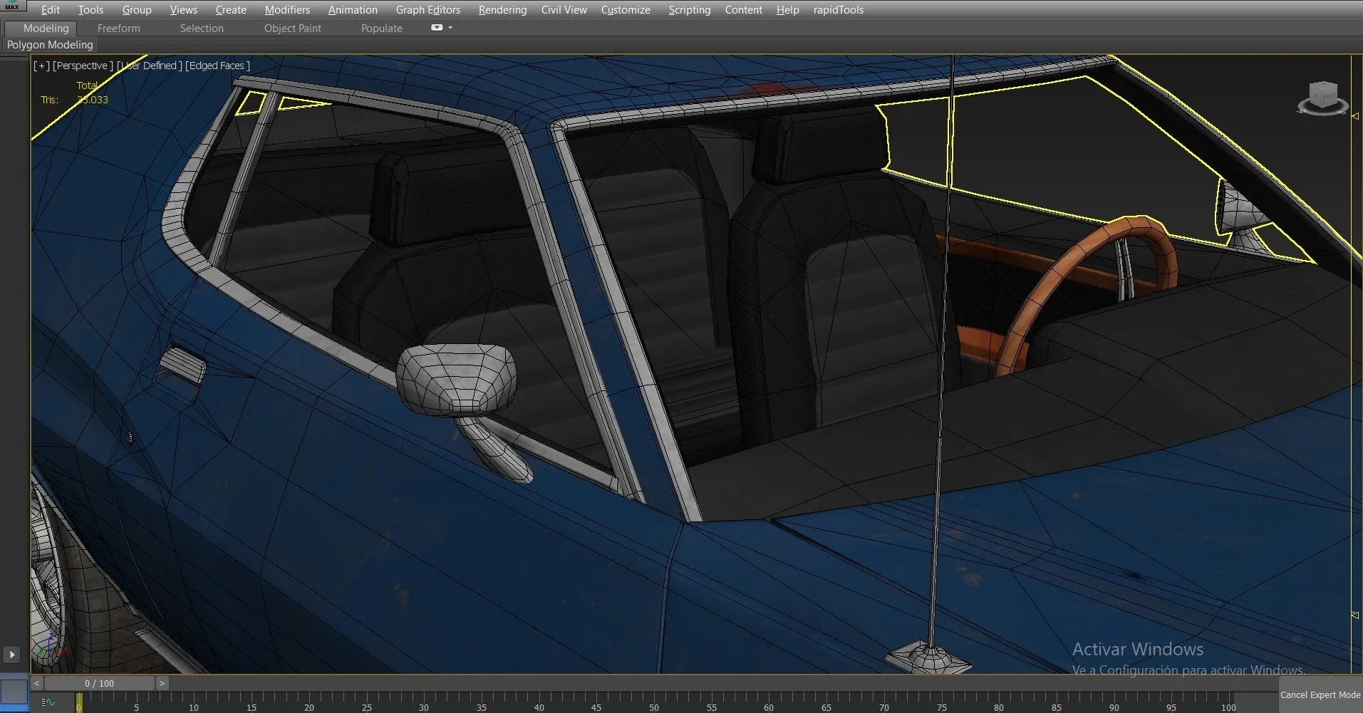Open the ribbon display options dropdown arrow
The width and height of the screenshot is (1363, 713).
(x=450, y=28)
